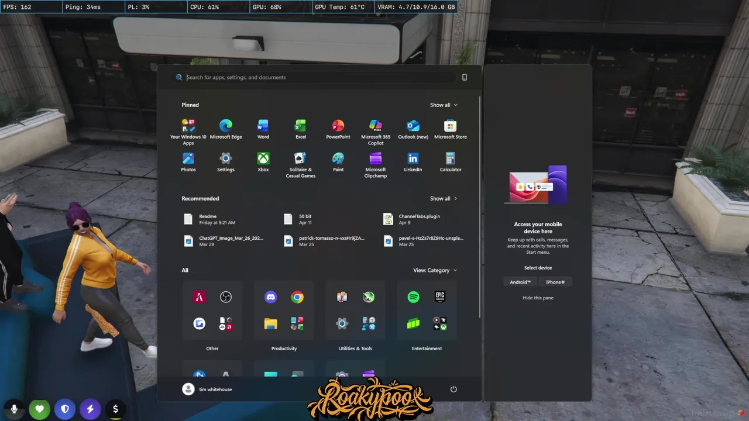Open File Explorer in Productivity group
The image size is (749, 421).
tap(270, 323)
